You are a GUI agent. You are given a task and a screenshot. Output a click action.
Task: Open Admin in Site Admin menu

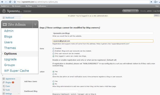(9, 31)
